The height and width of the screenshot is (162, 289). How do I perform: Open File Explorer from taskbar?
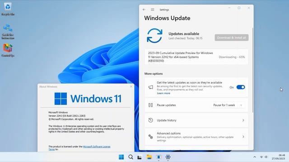pos(149,157)
